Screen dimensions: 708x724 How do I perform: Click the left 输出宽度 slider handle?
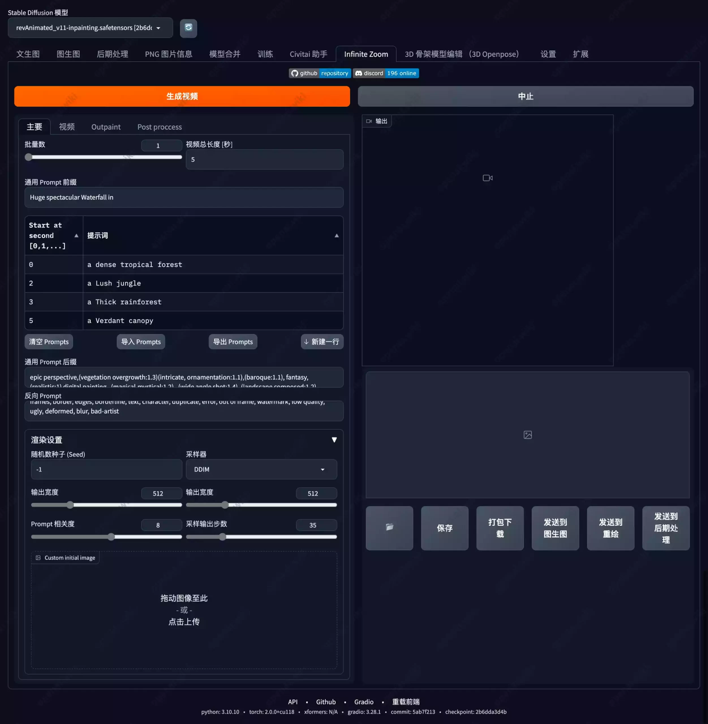(x=70, y=505)
